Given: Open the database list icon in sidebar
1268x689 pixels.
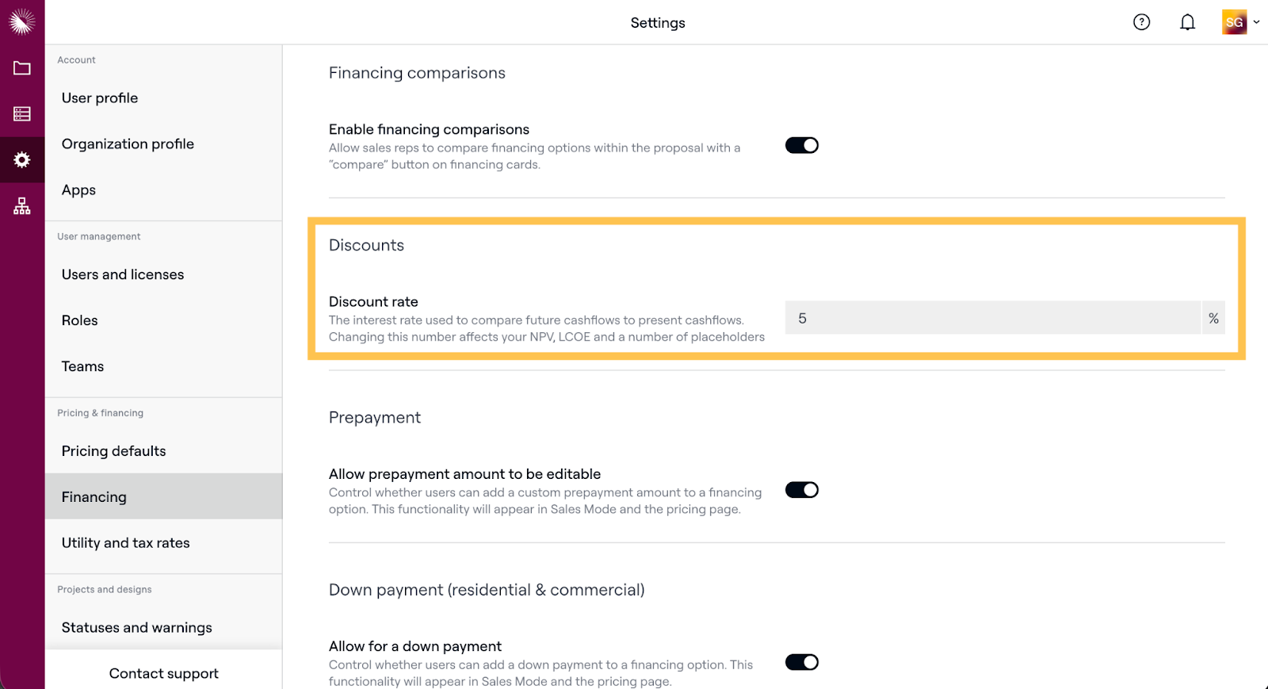Looking at the screenshot, I should (22, 114).
